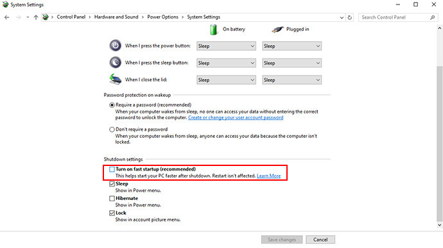Open the Learn More link
Viewport: 443px width, 248px height.
(x=268, y=176)
